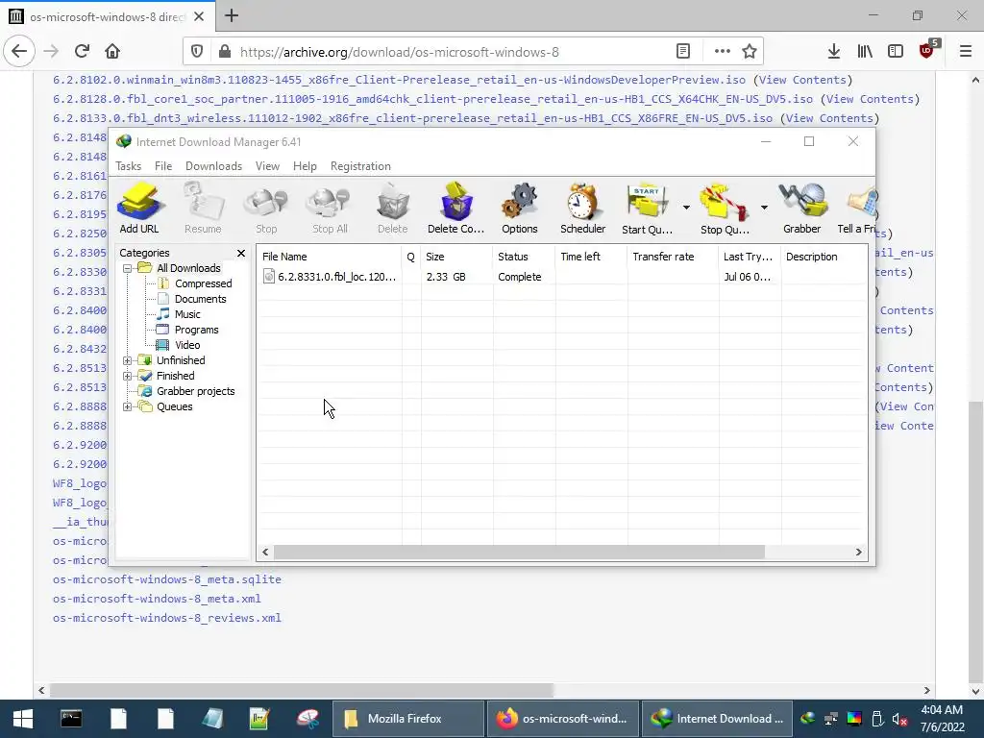This screenshot has width=984, height=738.
Task: Open Firefox page actions ellipsis
Action: tap(723, 52)
